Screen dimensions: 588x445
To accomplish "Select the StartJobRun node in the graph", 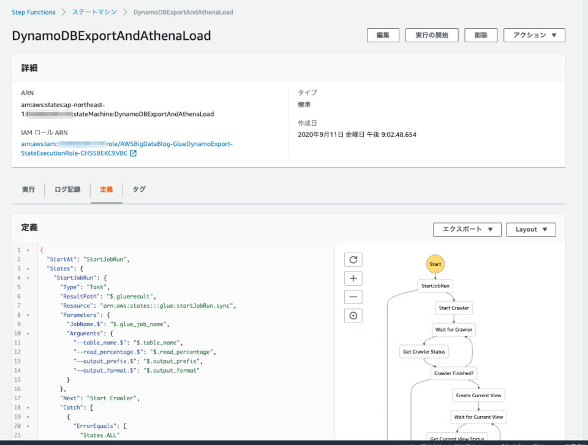I will tap(435, 285).
